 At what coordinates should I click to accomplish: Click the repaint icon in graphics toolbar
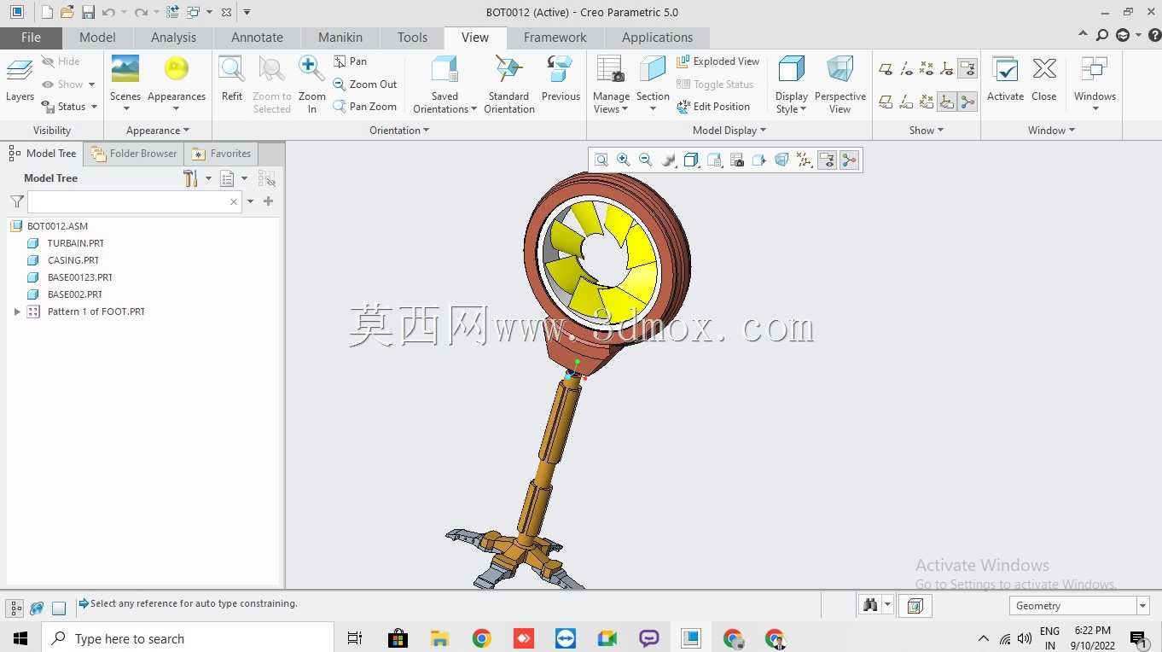669,160
